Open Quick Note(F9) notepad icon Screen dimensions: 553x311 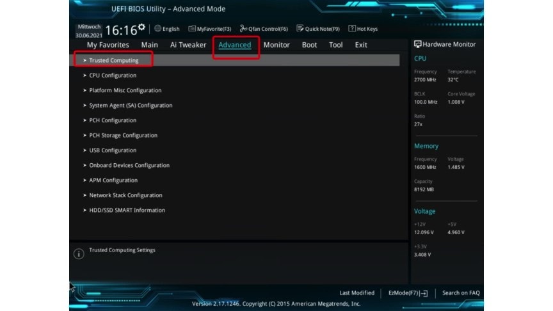click(x=300, y=29)
